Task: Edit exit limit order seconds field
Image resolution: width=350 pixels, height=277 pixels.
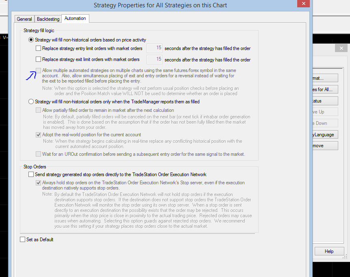Action: click(154, 59)
